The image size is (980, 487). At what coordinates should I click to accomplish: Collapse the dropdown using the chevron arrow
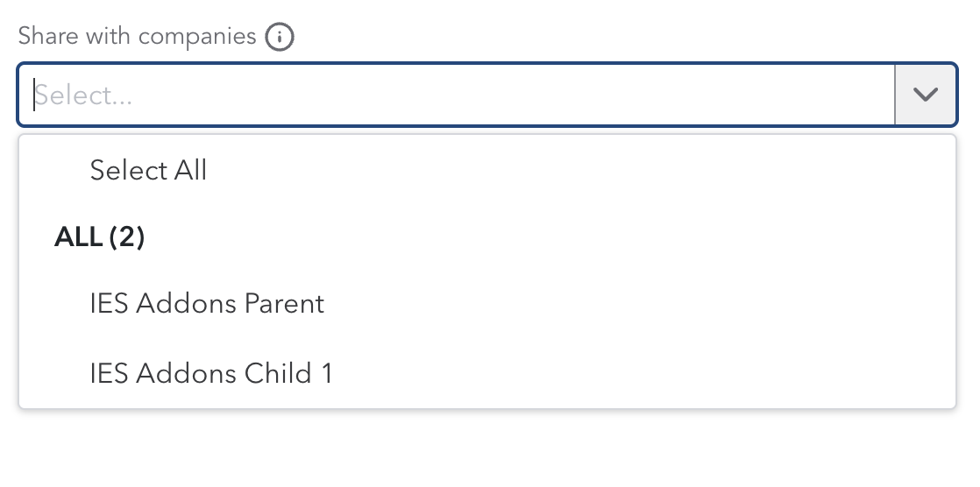click(926, 95)
